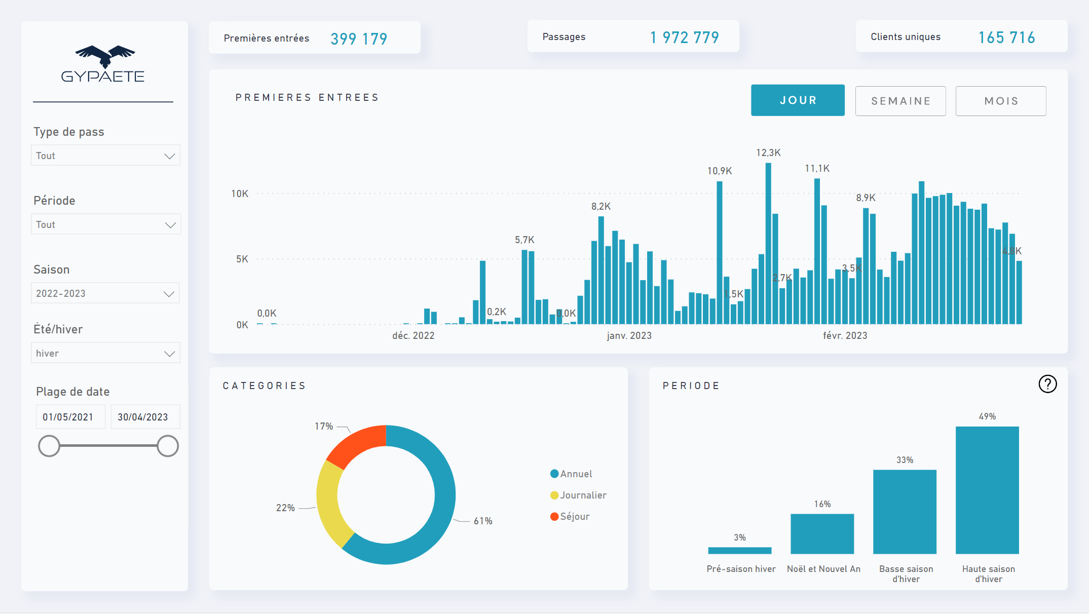Click the end date field 30/04/2023
The width and height of the screenshot is (1089, 614).
[x=145, y=417]
